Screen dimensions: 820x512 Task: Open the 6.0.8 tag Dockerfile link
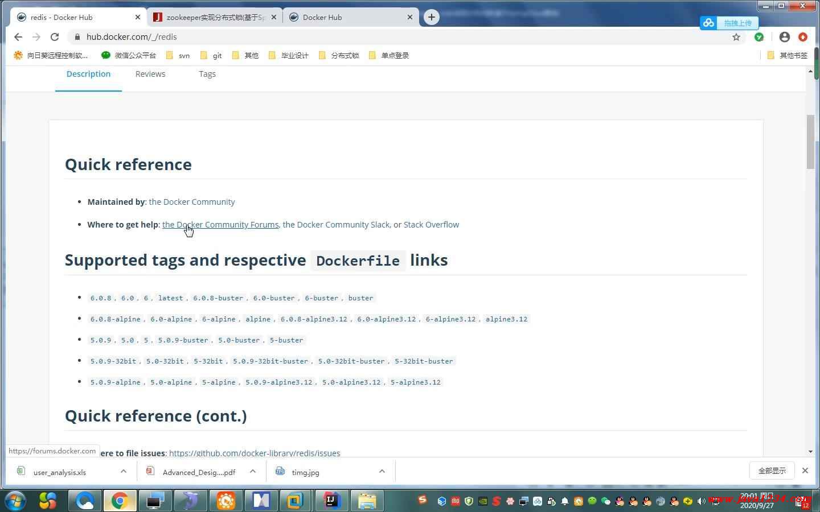pos(101,298)
